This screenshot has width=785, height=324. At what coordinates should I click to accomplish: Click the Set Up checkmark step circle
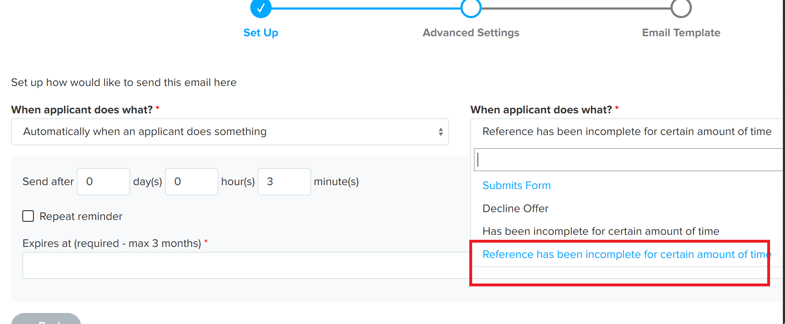tap(261, 8)
